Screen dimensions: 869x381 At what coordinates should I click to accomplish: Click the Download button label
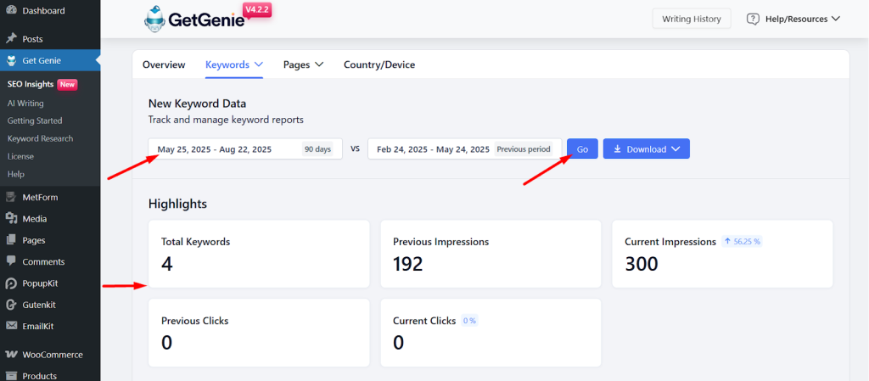coord(646,149)
